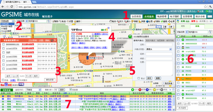Image resolution: width=213 pixels, height=112 pixels.
Task: Open the browser wrench menu
Action: click(210, 7)
